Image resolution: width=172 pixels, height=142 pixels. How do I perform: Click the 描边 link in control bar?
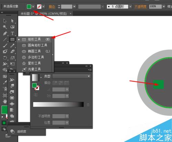coord(52,7)
